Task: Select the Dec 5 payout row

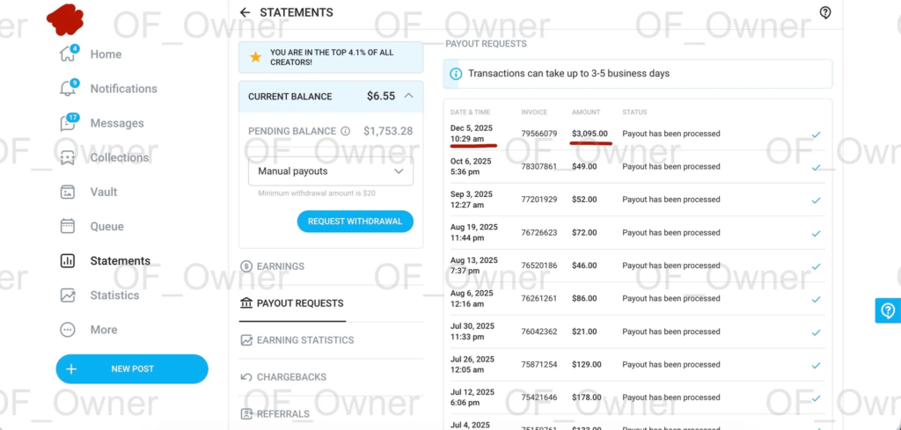Action: pyautogui.click(x=638, y=134)
